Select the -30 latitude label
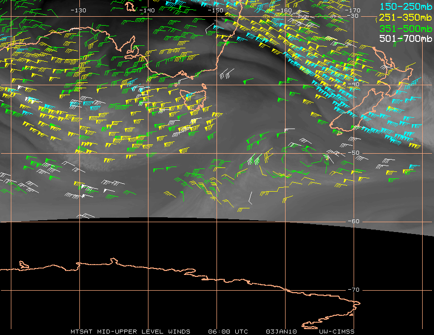434x335 pixels. (353, 16)
